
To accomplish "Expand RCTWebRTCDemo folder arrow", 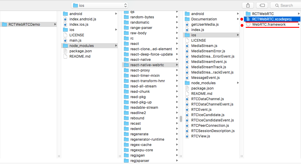I will pos(55,24).
